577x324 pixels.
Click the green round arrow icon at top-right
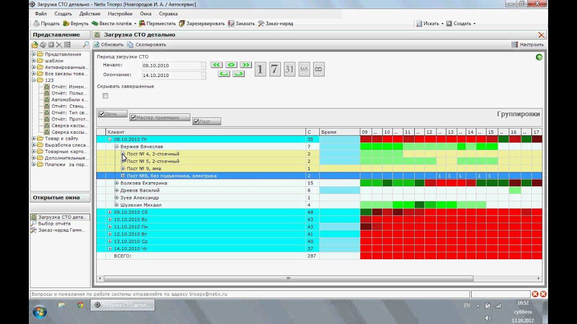(x=539, y=57)
